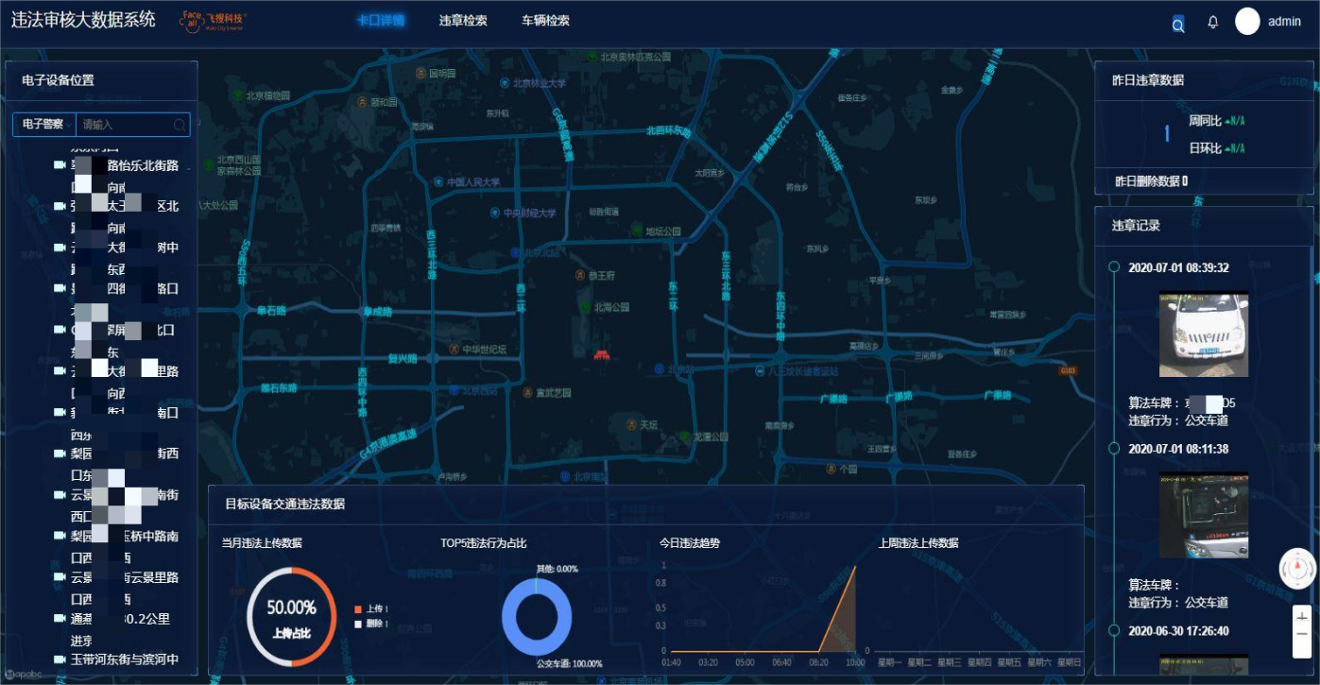Click the 中央财经大学 map marker
The image size is (1320, 685).
[x=495, y=214]
